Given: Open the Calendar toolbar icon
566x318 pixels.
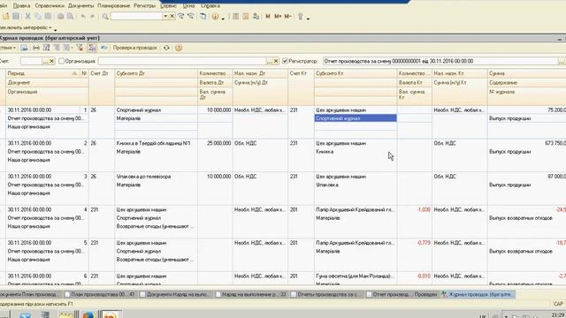Looking at the screenshot, I should tap(246, 16).
